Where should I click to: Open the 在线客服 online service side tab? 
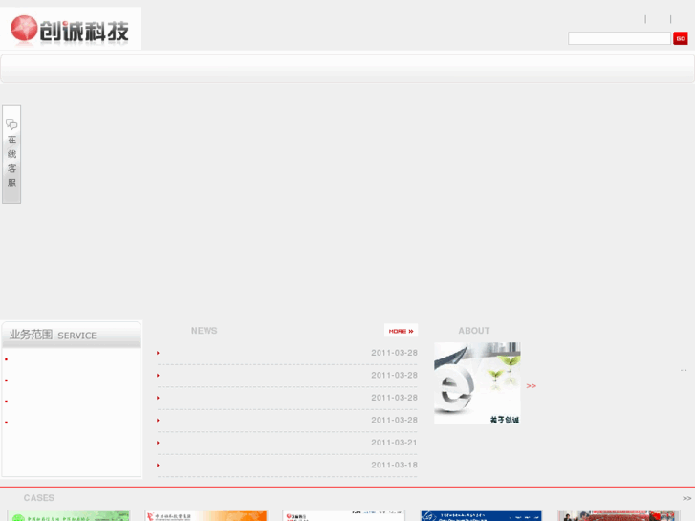pos(11,154)
